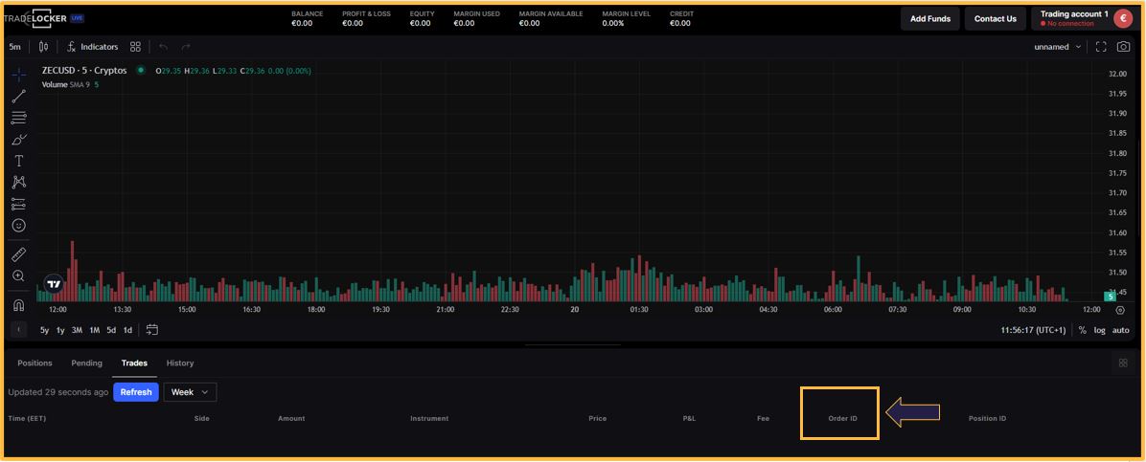1146x462 pixels.
Task: Open the chart patterns tool
Action: click(x=19, y=182)
